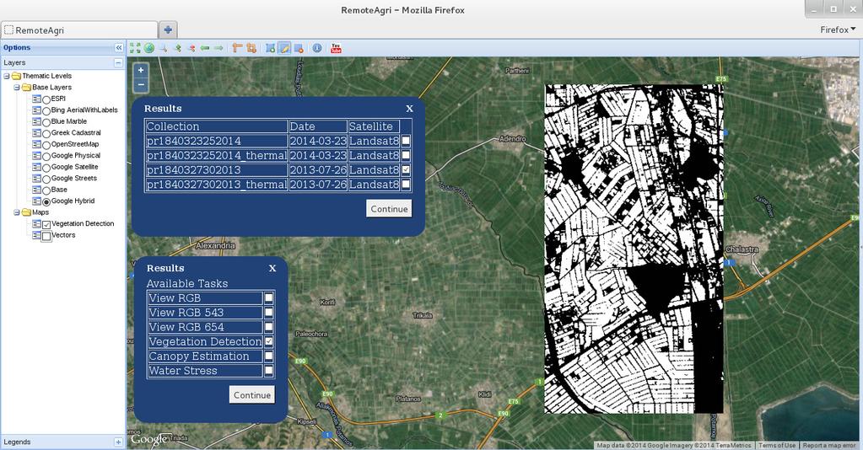Screen dimensions: 863x450
Task: Select Google Satellite base layer radio
Action: click(46, 168)
